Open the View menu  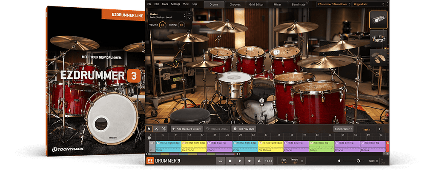(186, 4)
